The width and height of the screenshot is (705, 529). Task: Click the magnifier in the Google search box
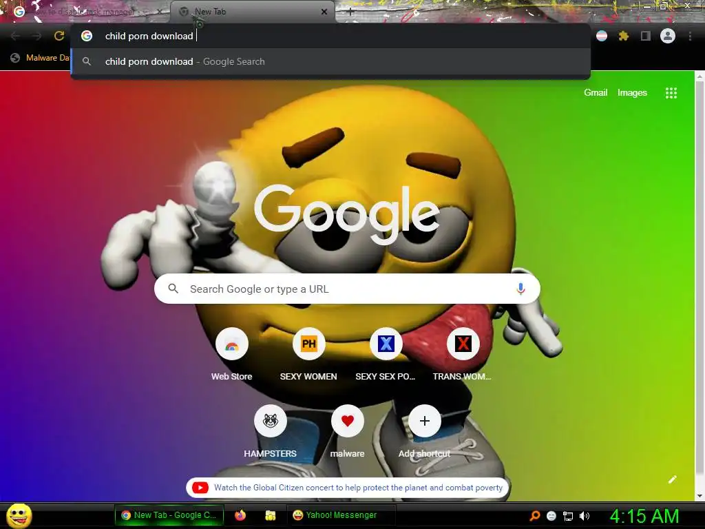173,289
